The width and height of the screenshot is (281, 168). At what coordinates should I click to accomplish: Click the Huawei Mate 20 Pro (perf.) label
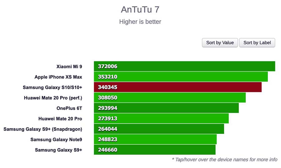[x=53, y=98]
